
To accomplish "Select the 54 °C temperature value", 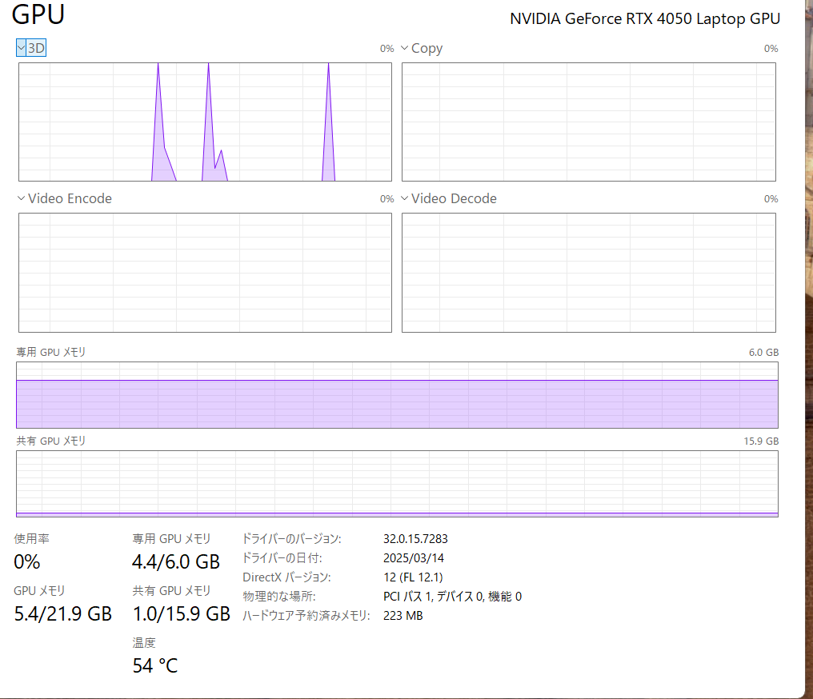I will pyautogui.click(x=155, y=666).
